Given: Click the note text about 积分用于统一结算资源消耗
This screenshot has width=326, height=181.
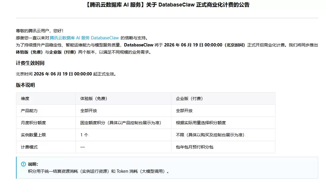Looking at the screenshot, I should coord(98,172).
